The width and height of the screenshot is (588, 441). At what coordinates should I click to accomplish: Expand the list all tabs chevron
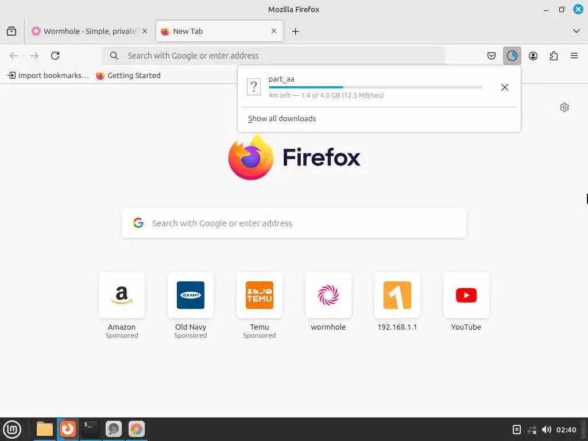coord(577,31)
